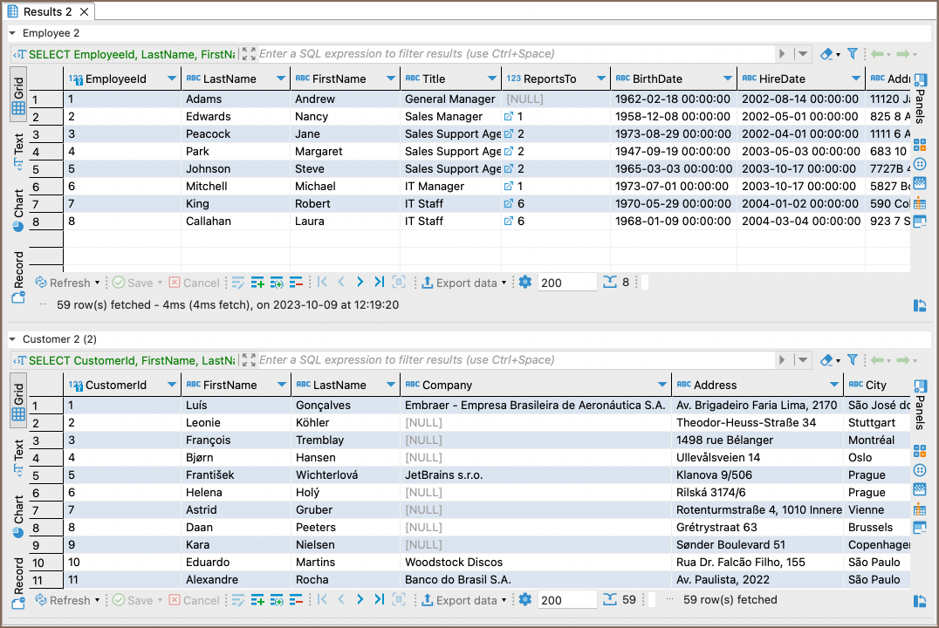The width and height of the screenshot is (939, 628).
Task: Collapse the Employee 2 section
Action: tap(13, 33)
